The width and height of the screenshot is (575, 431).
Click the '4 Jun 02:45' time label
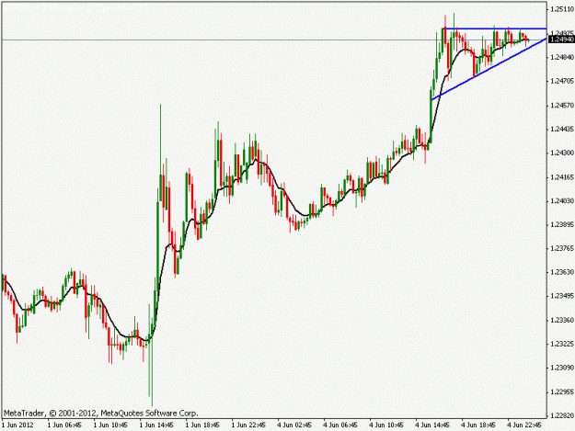point(294,425)
